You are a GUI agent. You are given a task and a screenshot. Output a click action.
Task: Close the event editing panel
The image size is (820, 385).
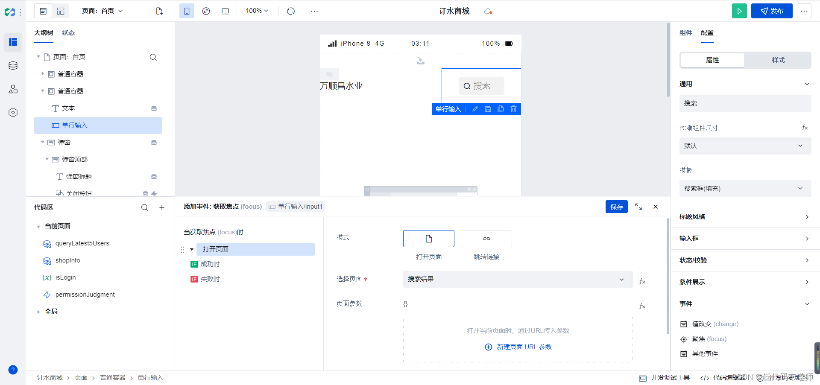point(656,207)
